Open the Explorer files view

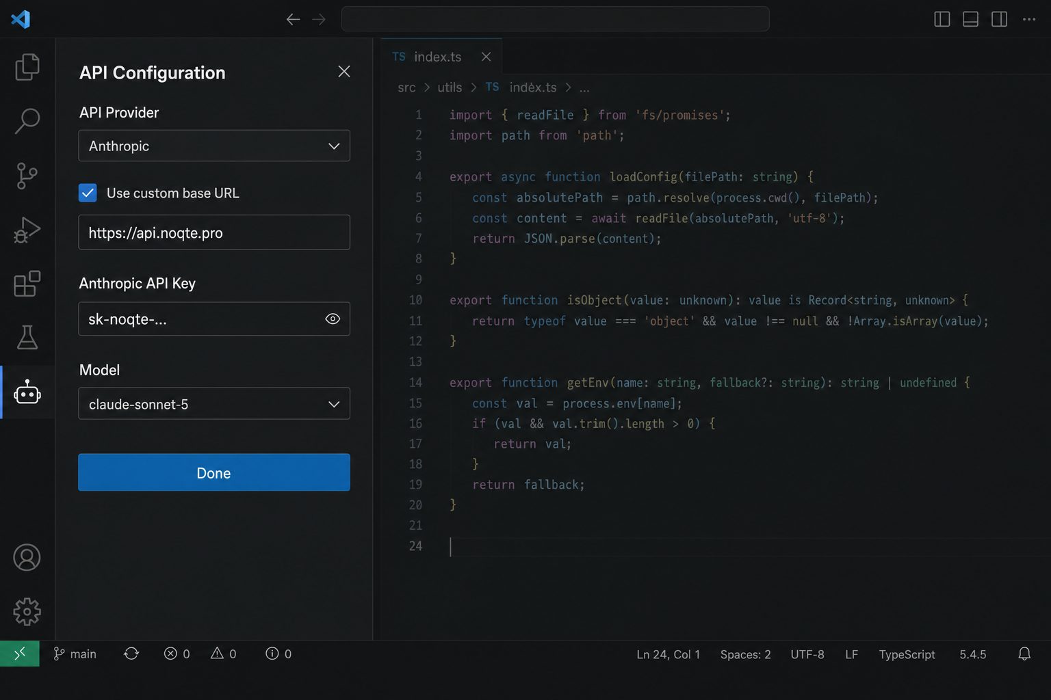tap(27, 66)
